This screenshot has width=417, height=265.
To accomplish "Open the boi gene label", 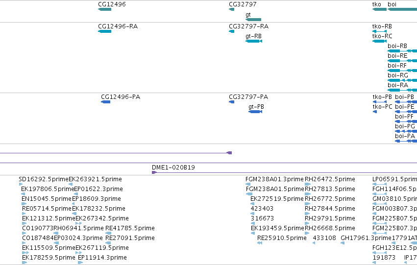I will coord(392,4).
